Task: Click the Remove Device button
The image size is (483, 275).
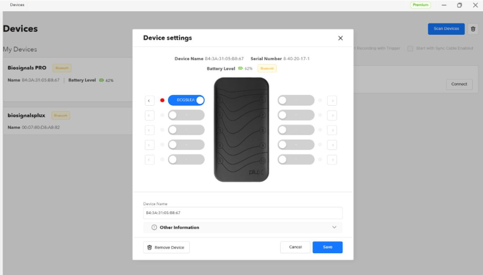Action: [x=166, y=247]
